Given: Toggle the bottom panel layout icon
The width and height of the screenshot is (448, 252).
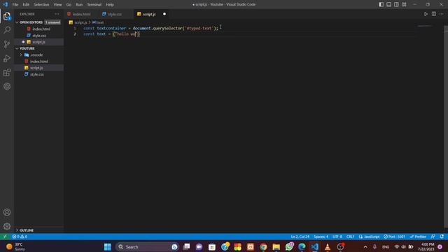Looking at the screenshot, I should click(x=389, y=5).
